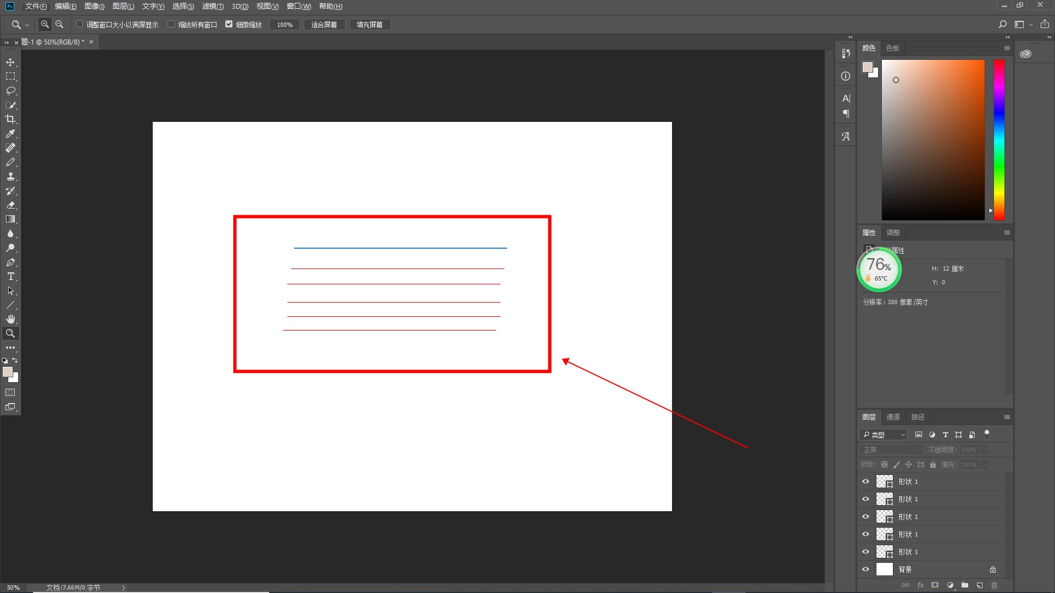1055x593 pixels.
Task: Click the 填充屏幕 button
Action: (370, 25)
